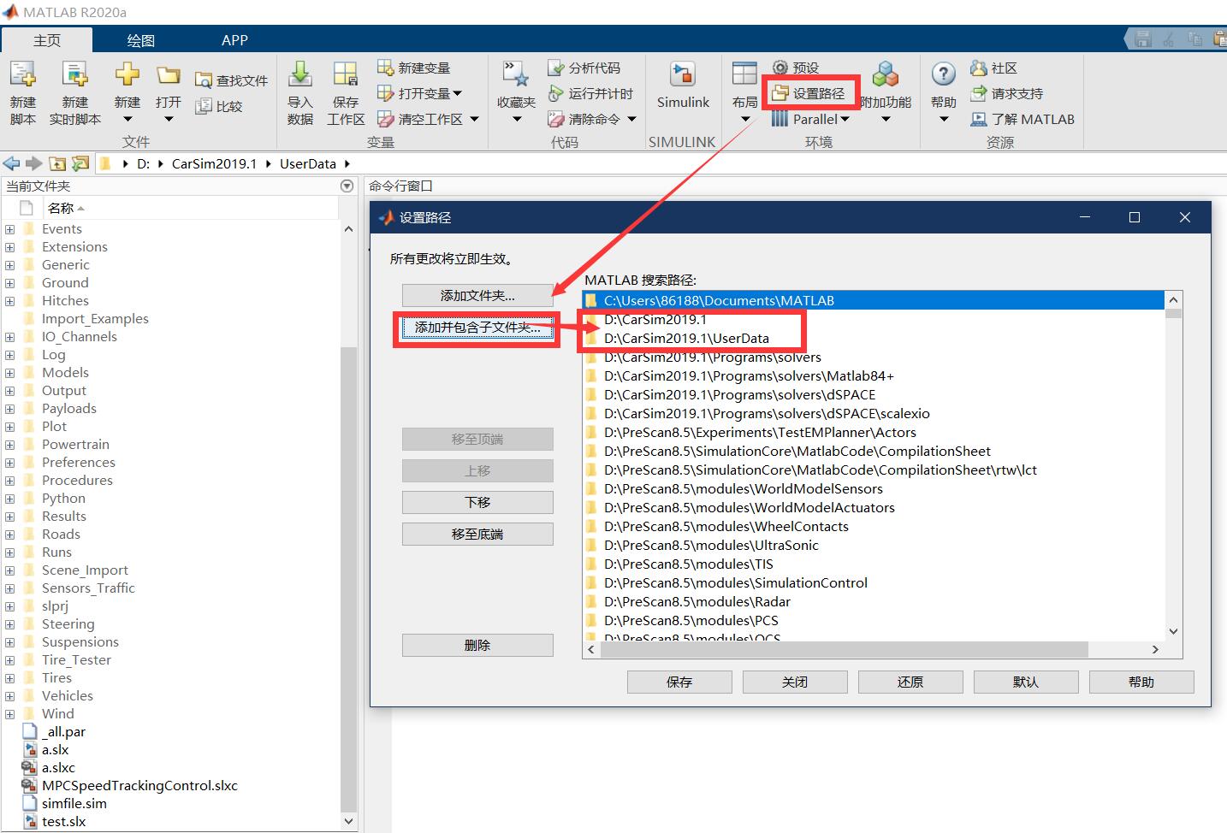
Task: Click Analyze Code (分析代码)
Action: (x=584, y=68)
